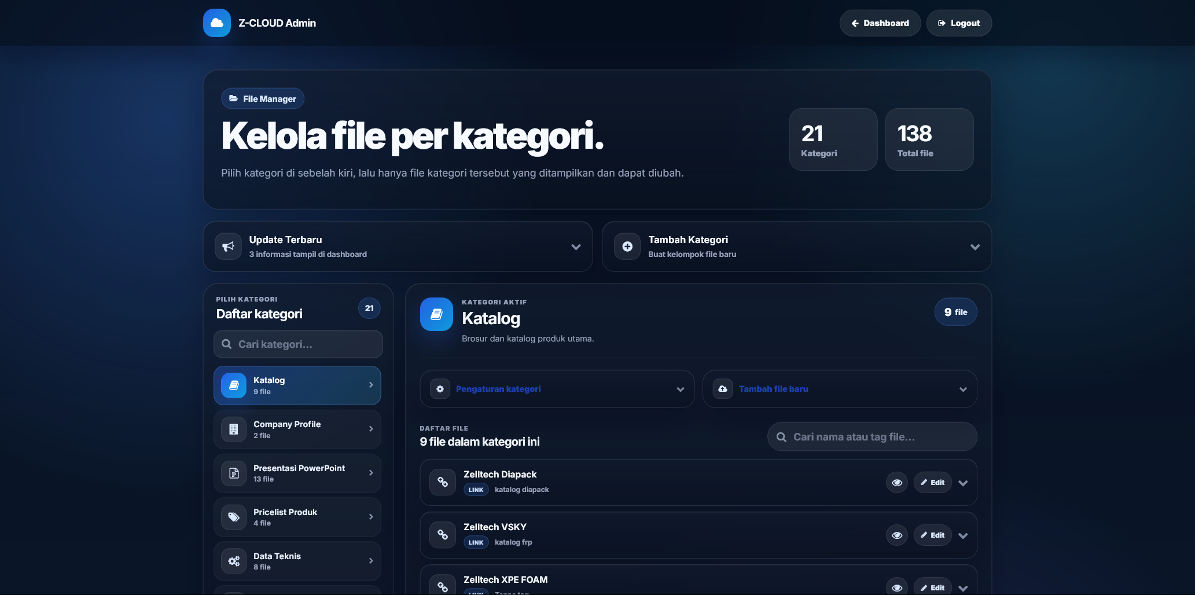This screenshot has width=1195, height=595.
Task: Click the Z-CLOUD cloud logo icon
Action: tap(217, 23)
